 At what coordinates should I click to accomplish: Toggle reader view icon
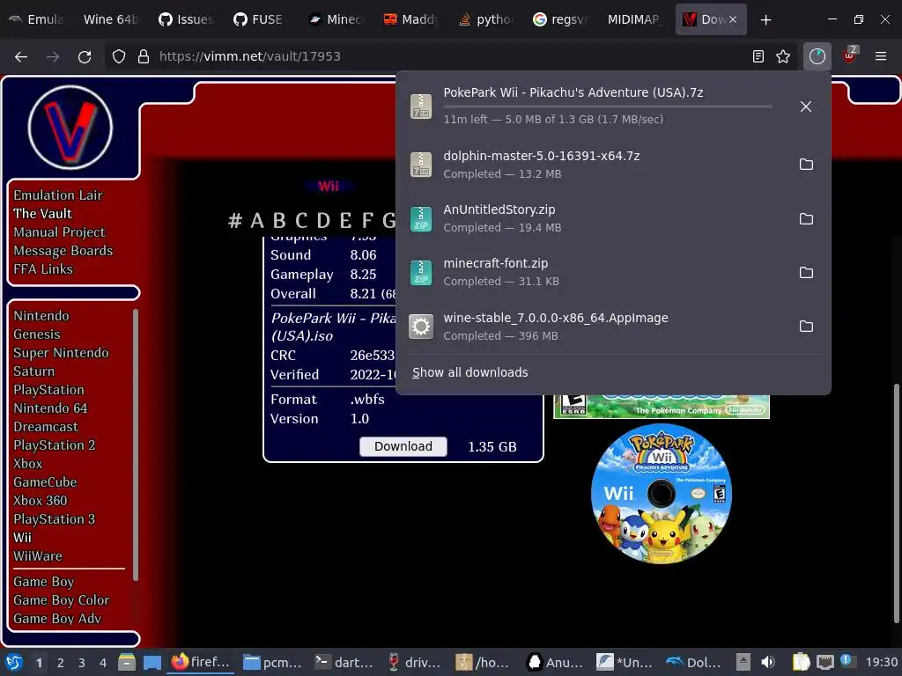pos(758,56)
